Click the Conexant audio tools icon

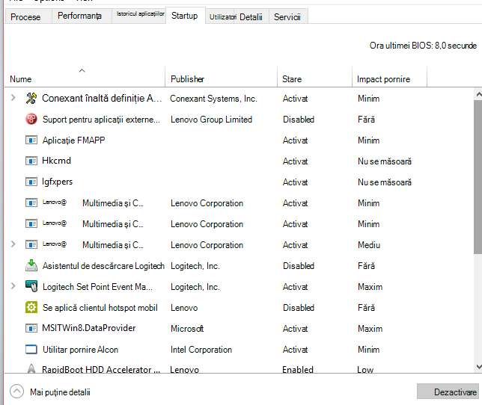point(31,98)
